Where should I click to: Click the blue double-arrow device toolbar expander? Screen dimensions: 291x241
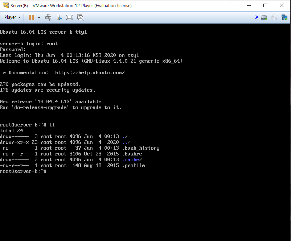257,17
